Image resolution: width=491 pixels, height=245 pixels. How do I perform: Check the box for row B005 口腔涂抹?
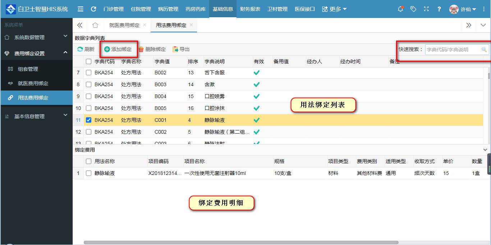pyautogui.click(x=89, y=108)
